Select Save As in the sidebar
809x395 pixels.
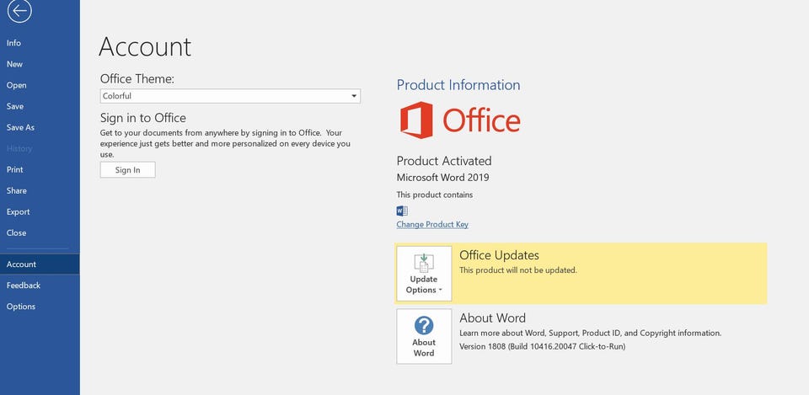pos(40,127)
